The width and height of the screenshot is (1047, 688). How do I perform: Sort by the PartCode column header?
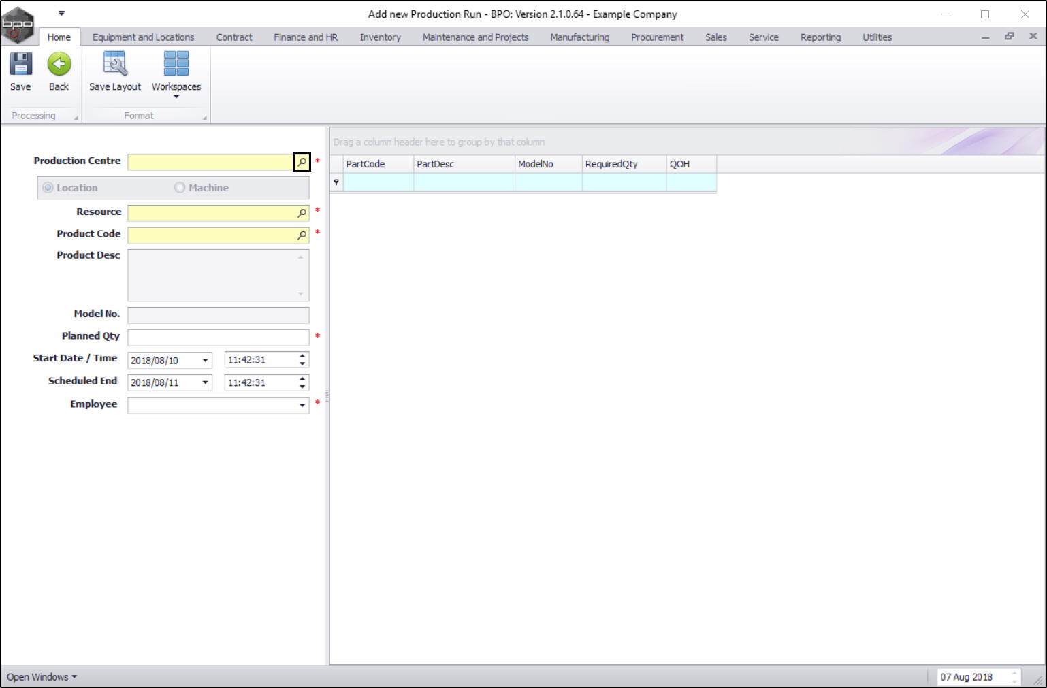tap(378, 164)
